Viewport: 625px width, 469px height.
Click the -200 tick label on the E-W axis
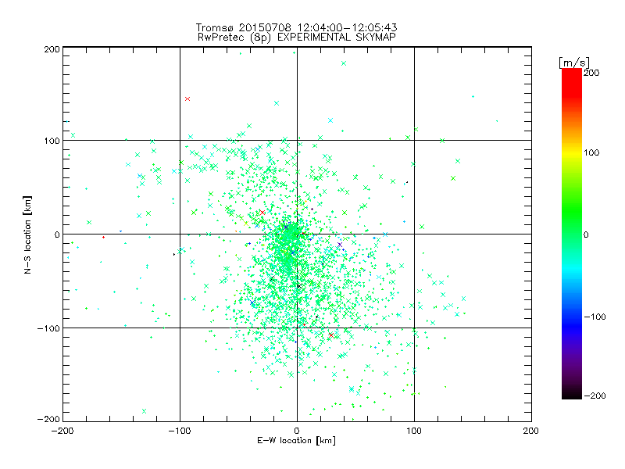tap(62, 431)
